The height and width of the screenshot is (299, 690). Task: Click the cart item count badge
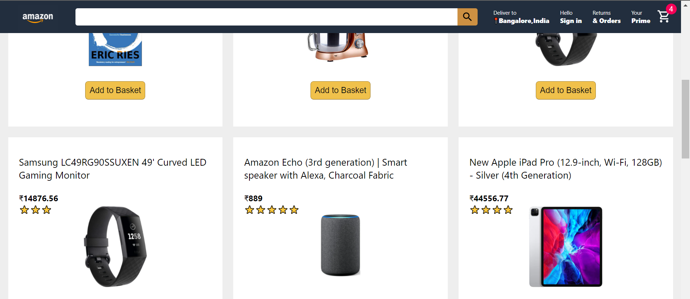tap(672, 9)
